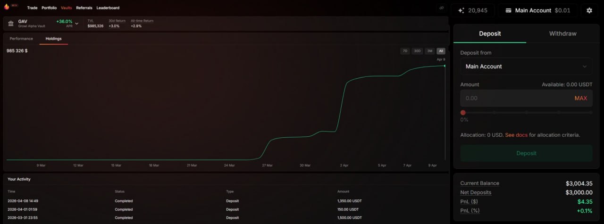Click the deposit Amount input field
Viewport: 604px width, 224px height.
pos(514,98)
